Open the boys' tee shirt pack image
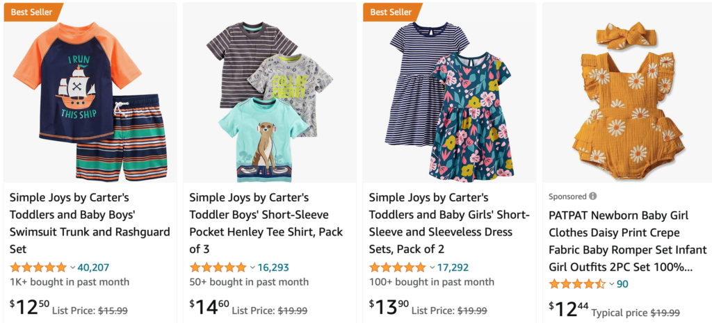 click(x=269, y=97)
